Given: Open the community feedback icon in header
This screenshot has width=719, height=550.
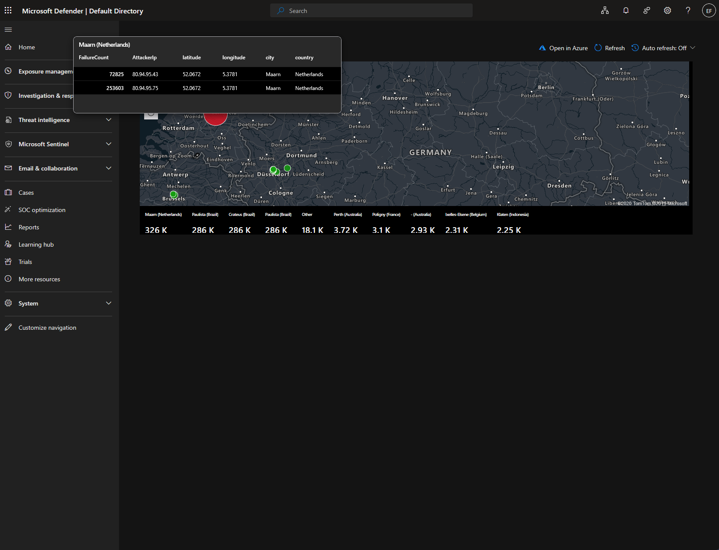Looking at the screenshot, I should point(646,10).
